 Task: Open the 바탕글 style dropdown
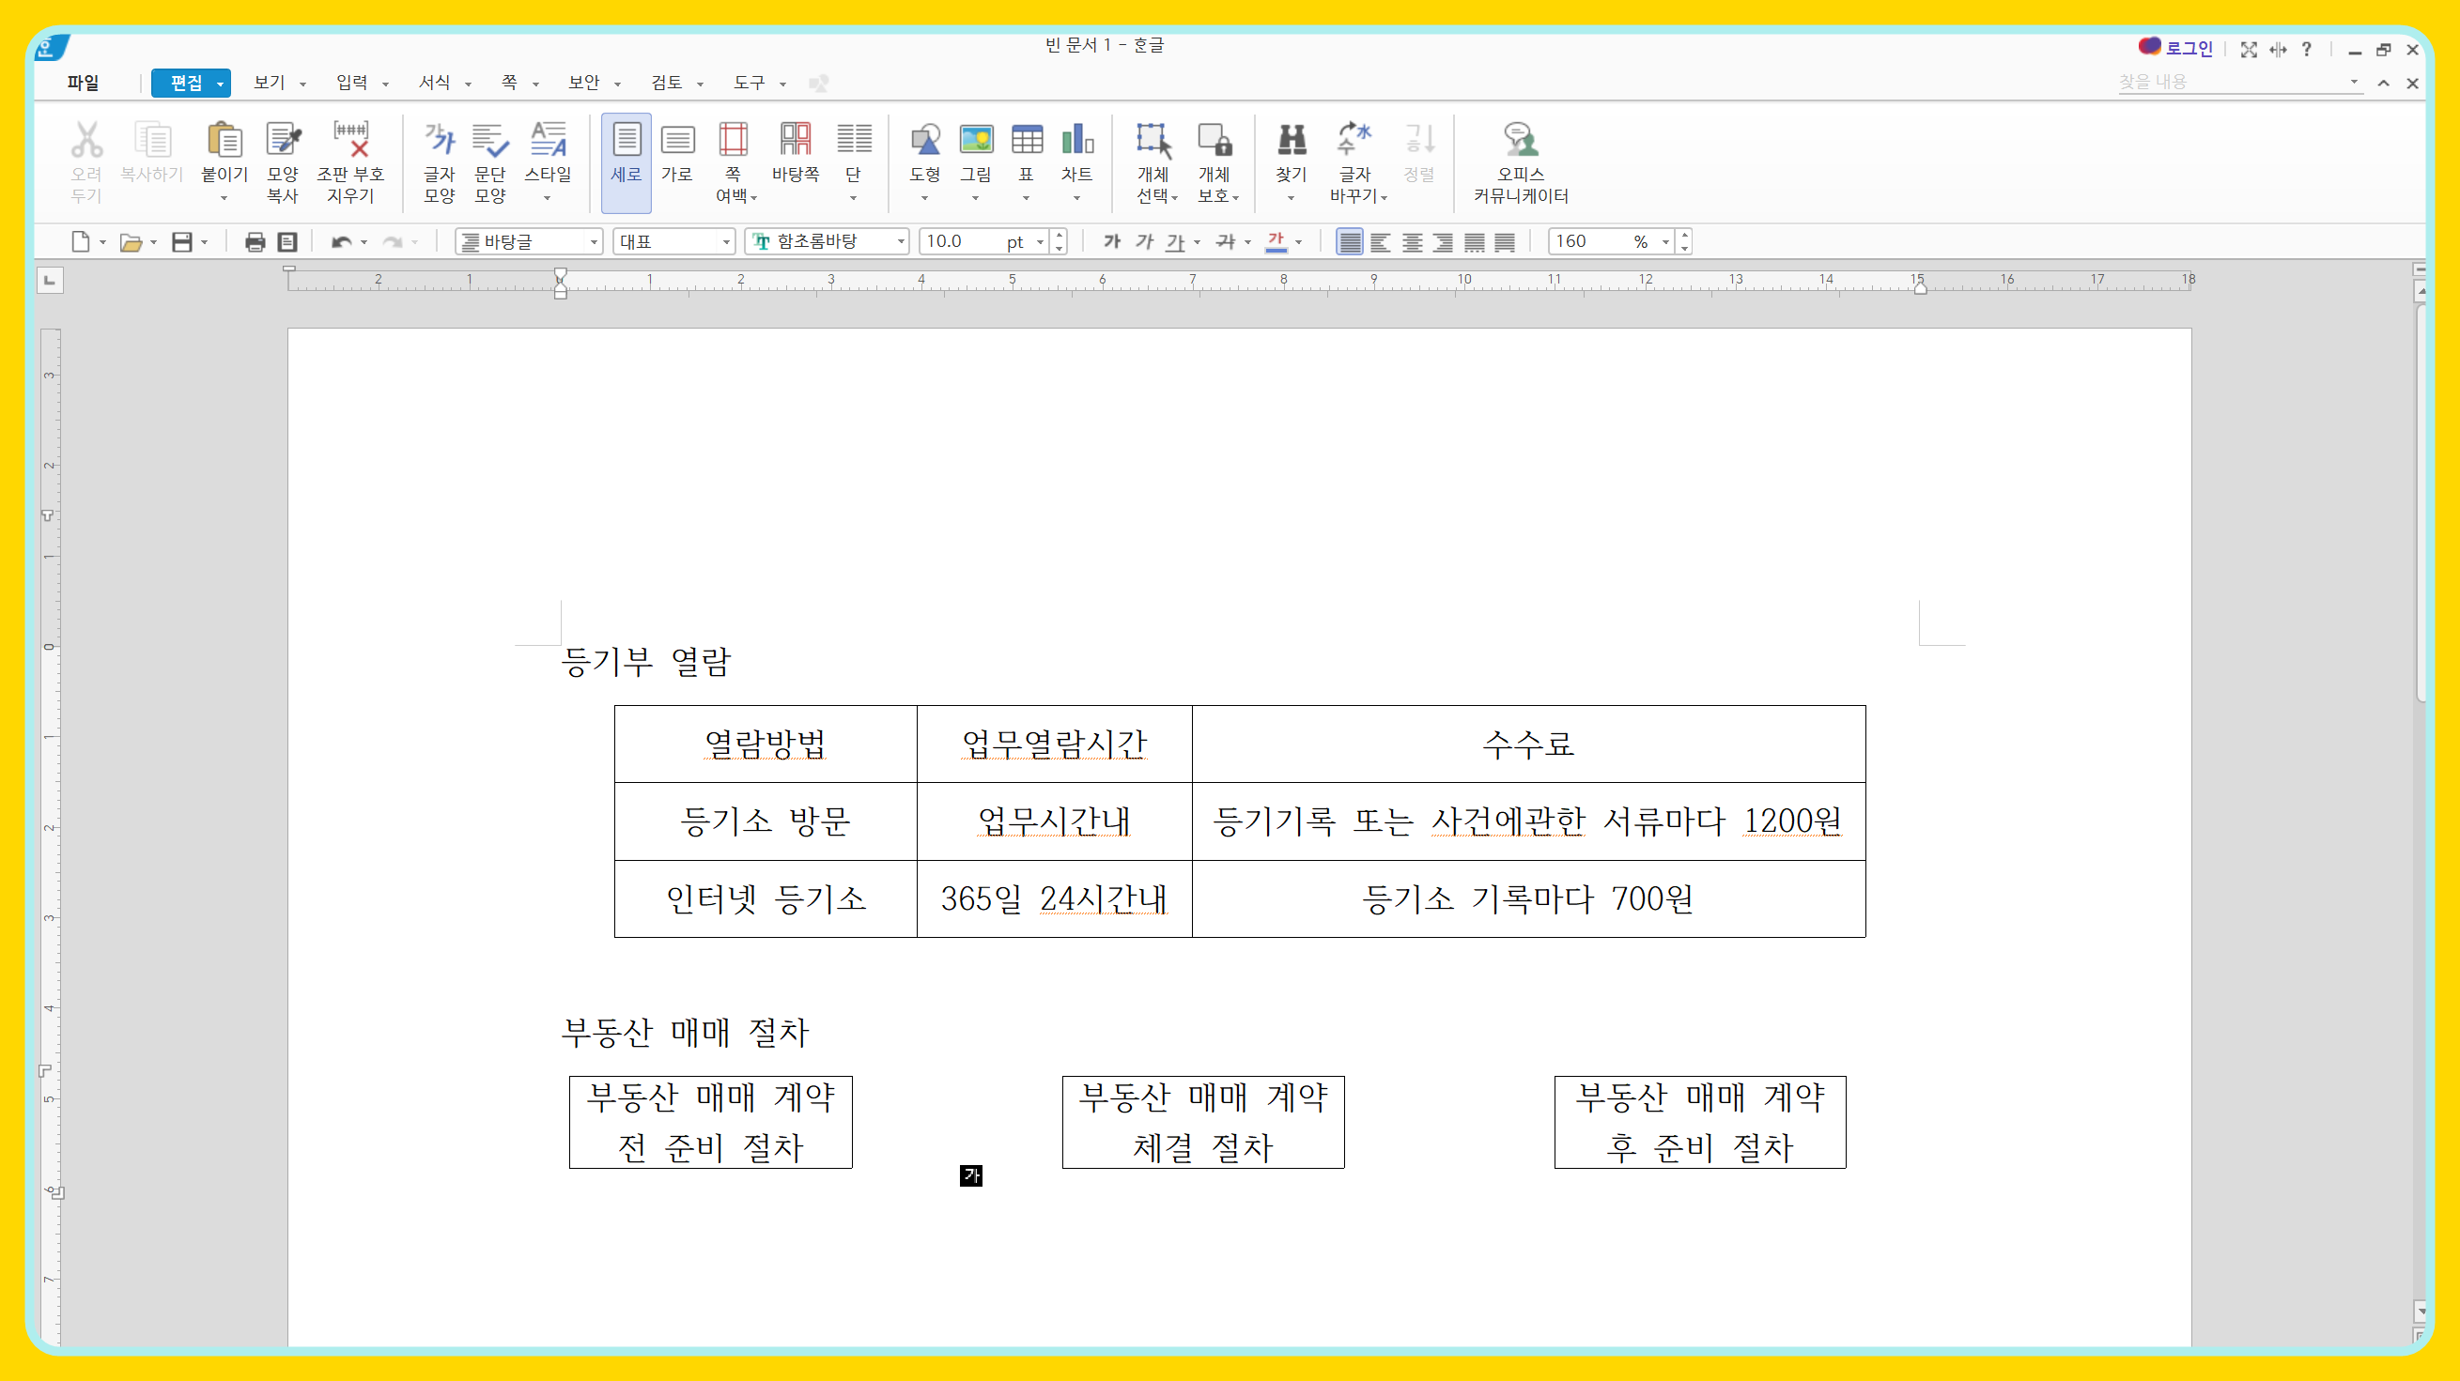pos(593,242)
